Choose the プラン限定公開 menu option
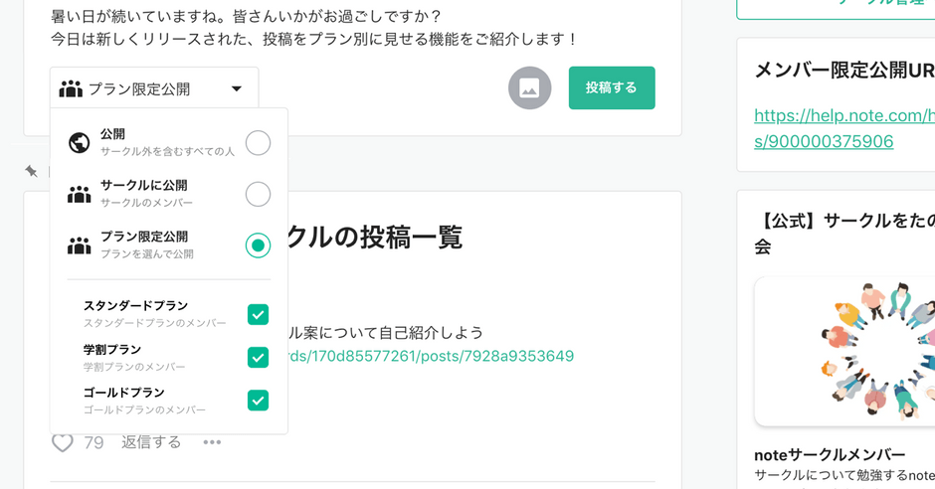 169,245
